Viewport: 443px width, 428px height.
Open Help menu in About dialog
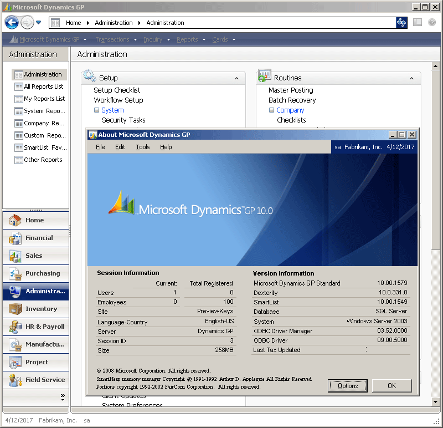tap(166, 147)
